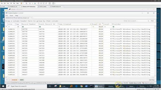This screenshot has width=161, height=90.
Task: Open Task View on the taskbar
Action: coord(50,86)
